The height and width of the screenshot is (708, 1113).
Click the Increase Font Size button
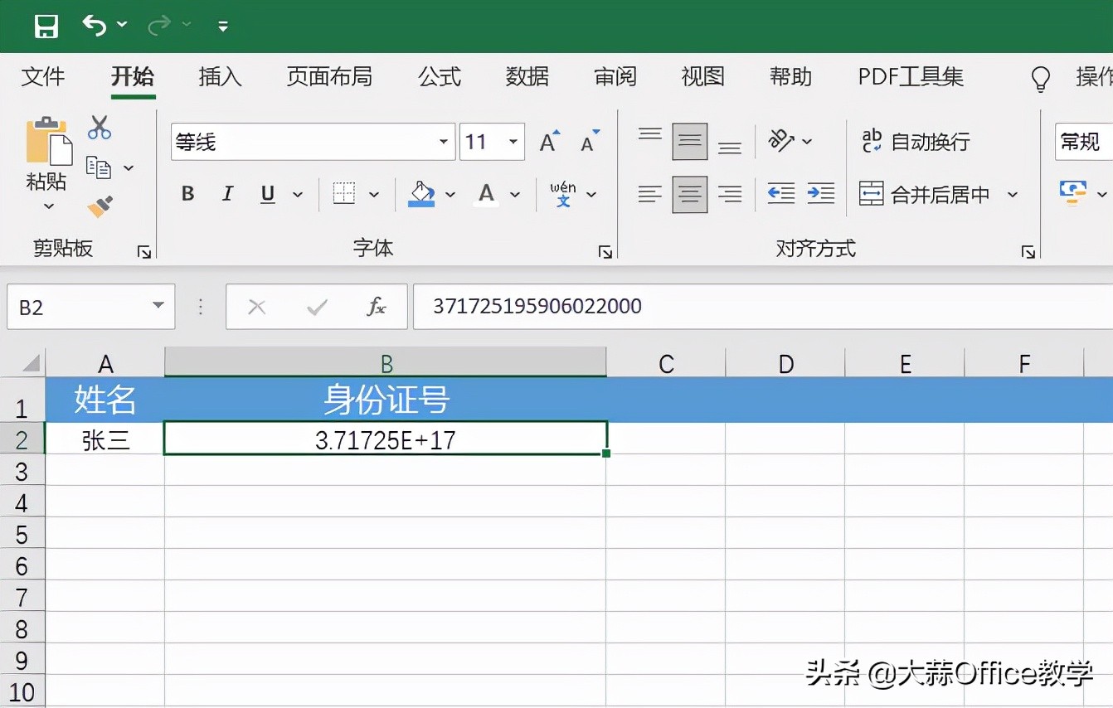click(547, 140)
